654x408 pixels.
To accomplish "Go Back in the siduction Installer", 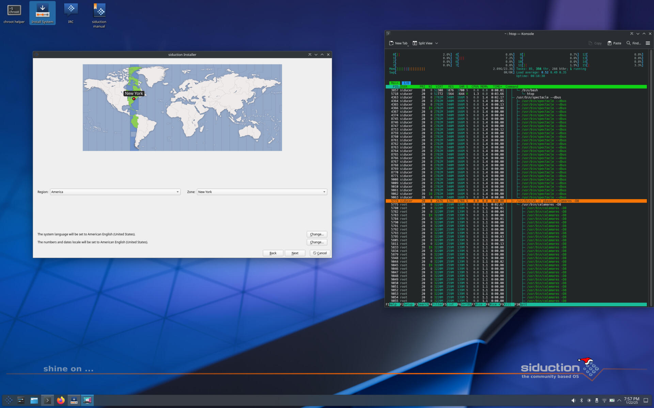I will coord(273,253).
